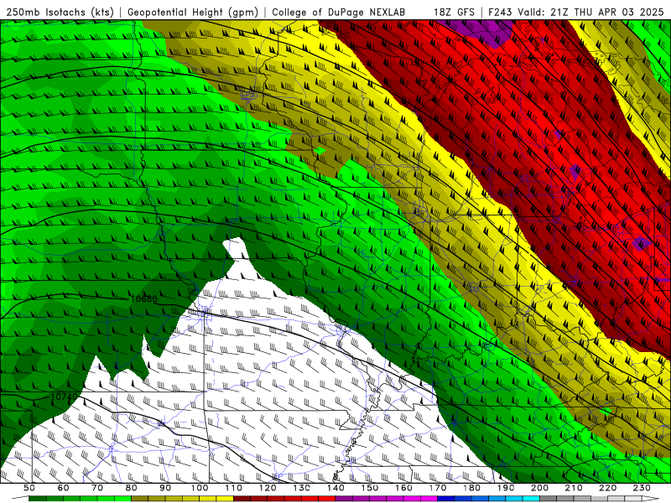671x503 pixels.
Task: Pick the dark blue swatch right after 170
Action: pos(446,499)
